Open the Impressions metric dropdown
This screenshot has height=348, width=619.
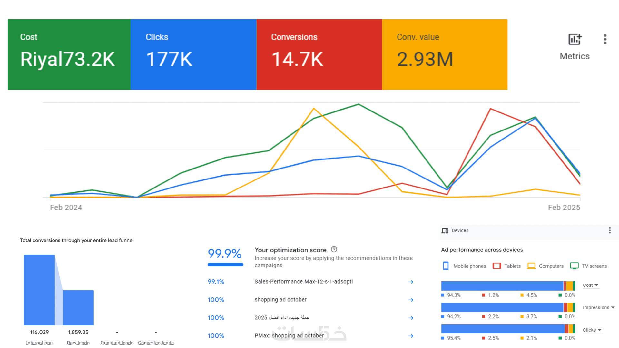click(x=599, y=308)
